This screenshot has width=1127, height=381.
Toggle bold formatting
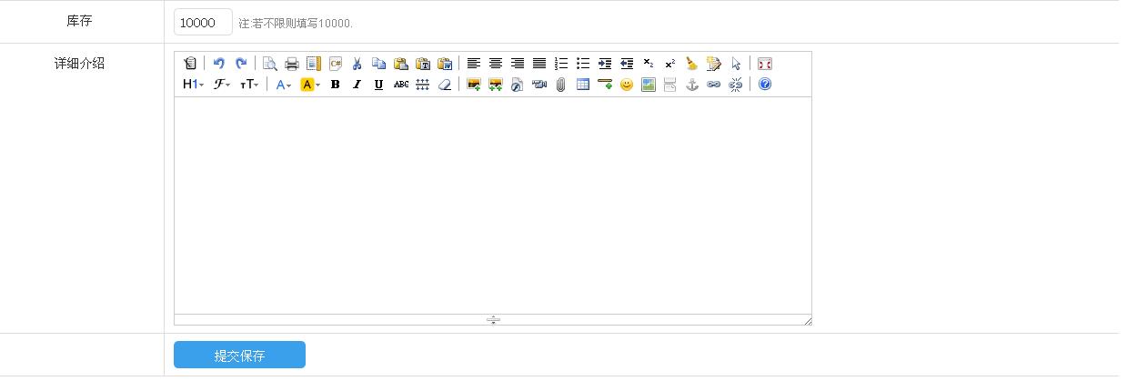pos(335,85)
